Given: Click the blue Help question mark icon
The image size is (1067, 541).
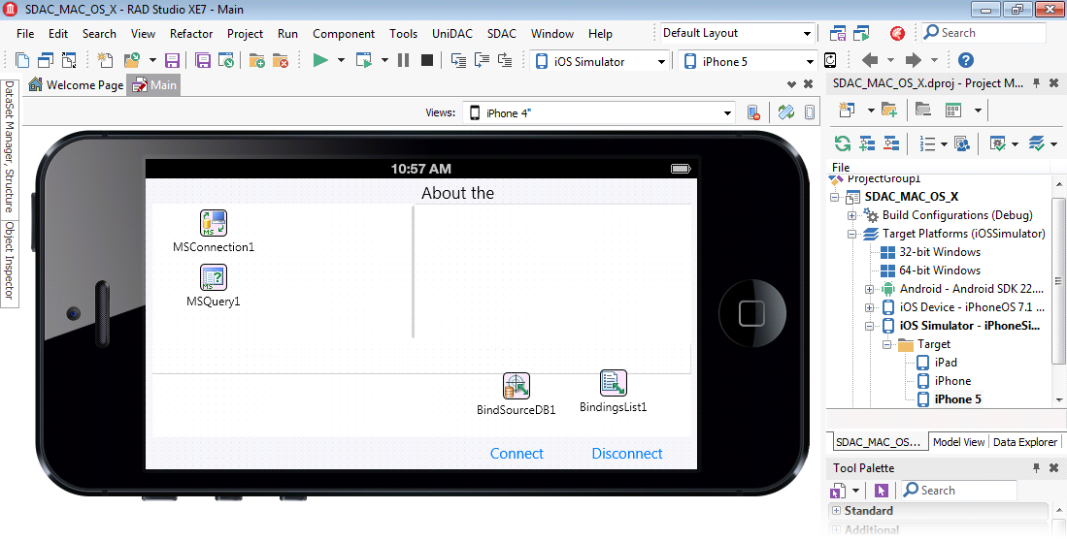Looking at the screenshot, I should [965, 60].
